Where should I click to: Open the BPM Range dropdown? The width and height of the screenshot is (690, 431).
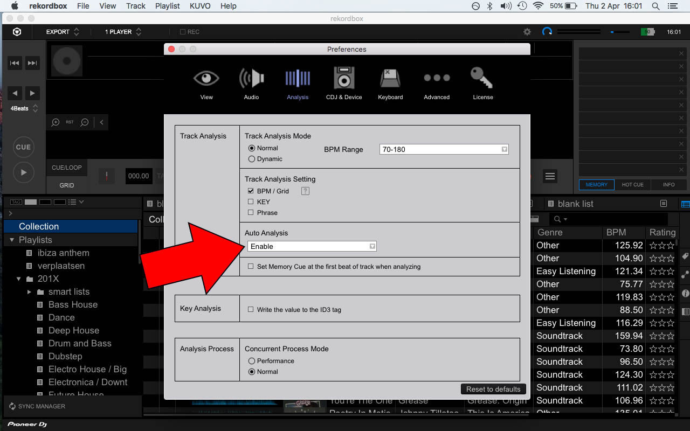click(503, 149)
